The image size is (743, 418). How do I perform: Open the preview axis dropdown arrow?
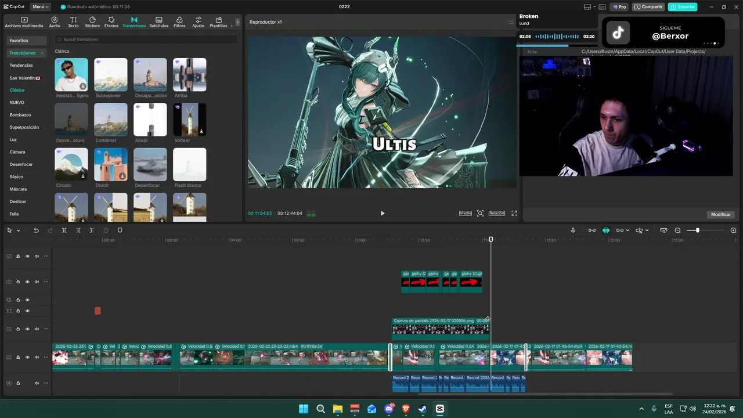coord(647,230)
